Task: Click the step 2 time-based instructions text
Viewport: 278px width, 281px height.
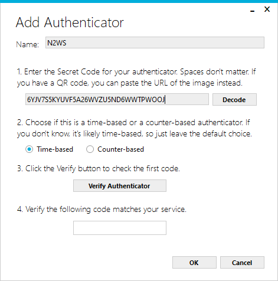Action: (135, 128)
